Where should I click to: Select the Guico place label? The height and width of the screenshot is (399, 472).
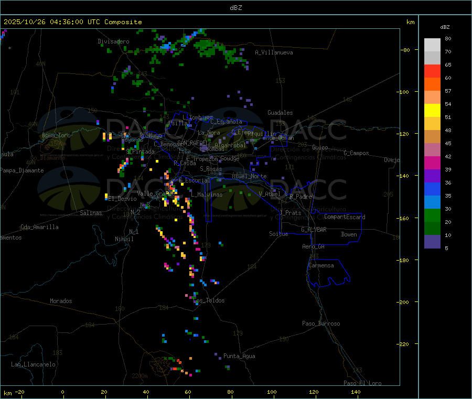(320, 147)
